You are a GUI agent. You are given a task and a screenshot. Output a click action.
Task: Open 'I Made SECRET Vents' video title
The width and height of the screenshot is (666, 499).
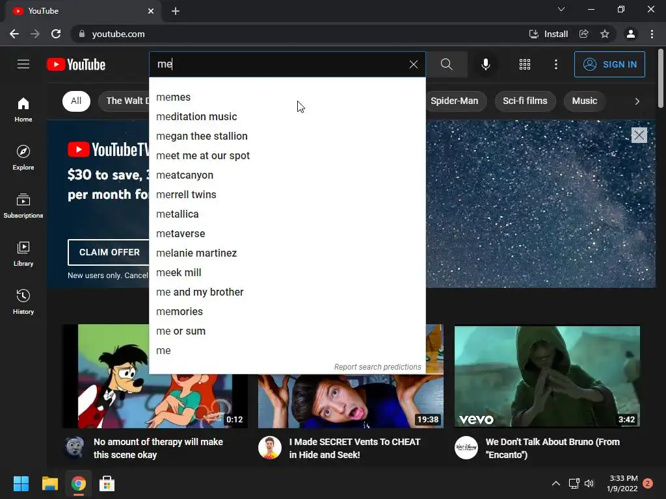click(x=354, y=448)
